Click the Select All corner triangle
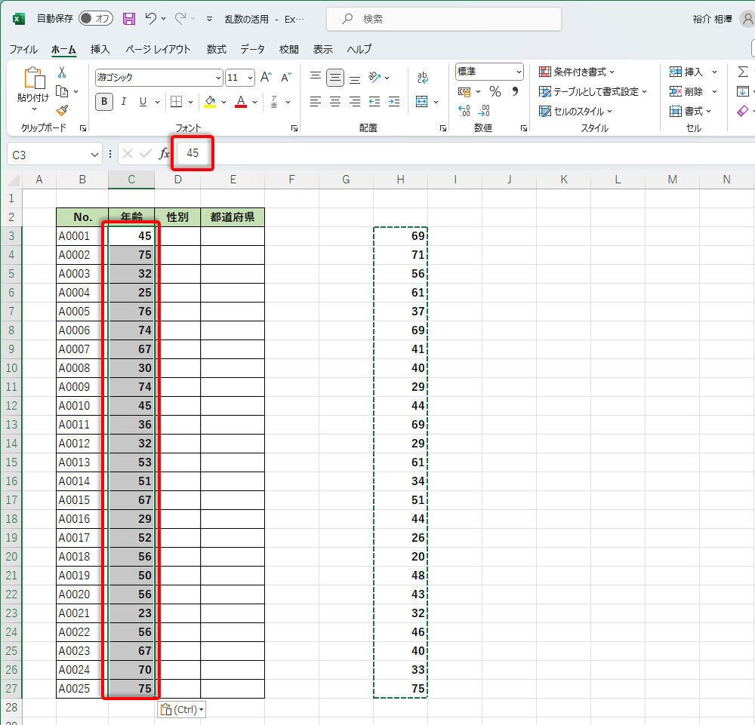The image size is (755, 725). (x=14, y=180)
